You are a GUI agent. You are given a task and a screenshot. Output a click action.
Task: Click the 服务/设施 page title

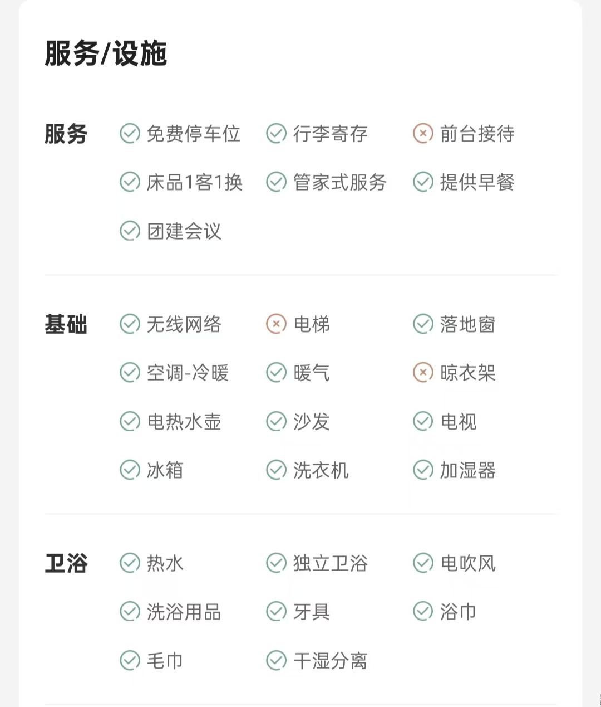tap(106, 54)
